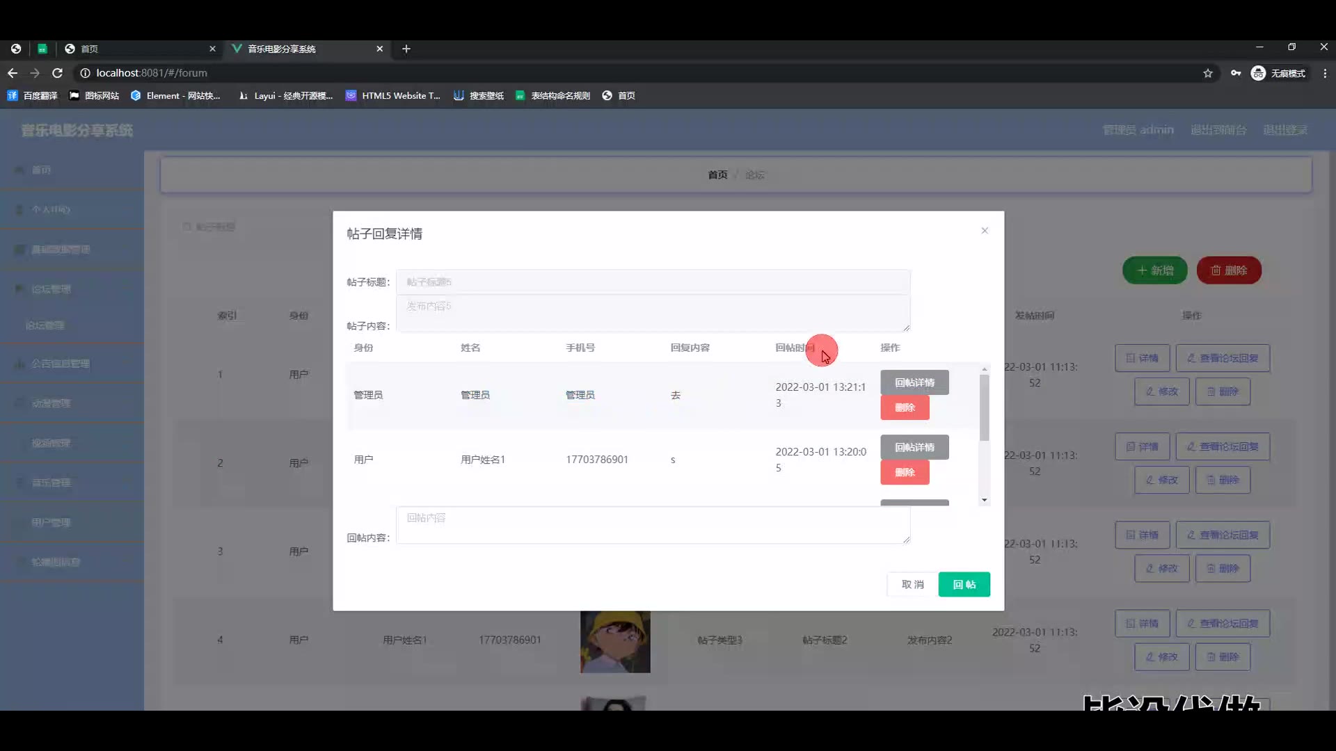Bookmark this page with the star icon
This screenshot has width=1336, height=751.
1208,73
